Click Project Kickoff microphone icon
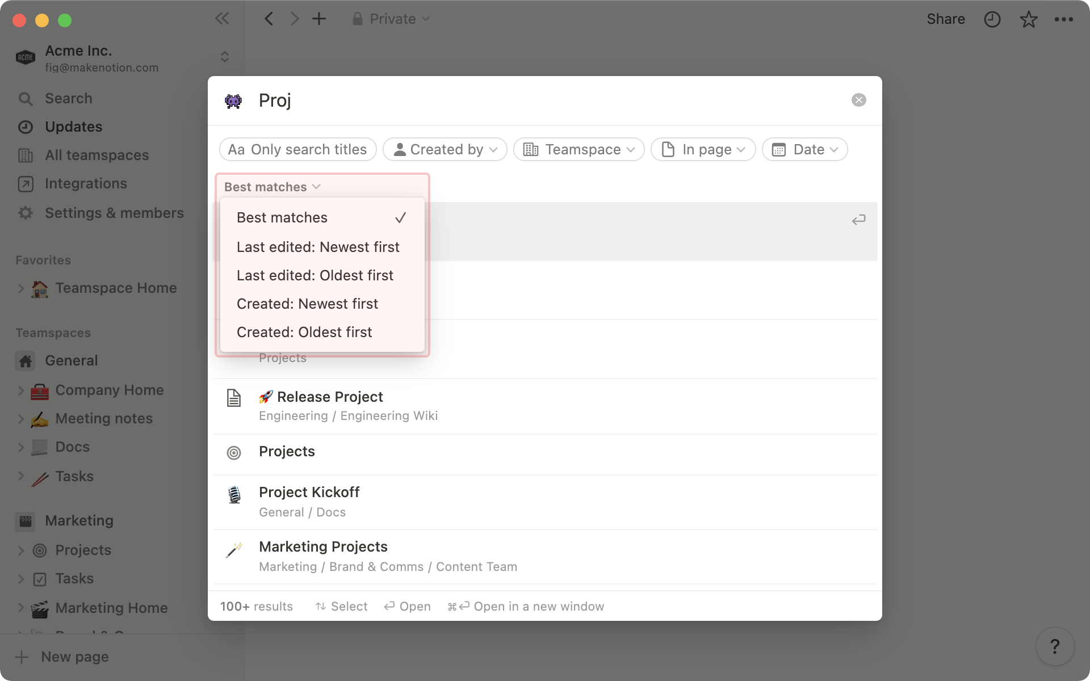 234,495
